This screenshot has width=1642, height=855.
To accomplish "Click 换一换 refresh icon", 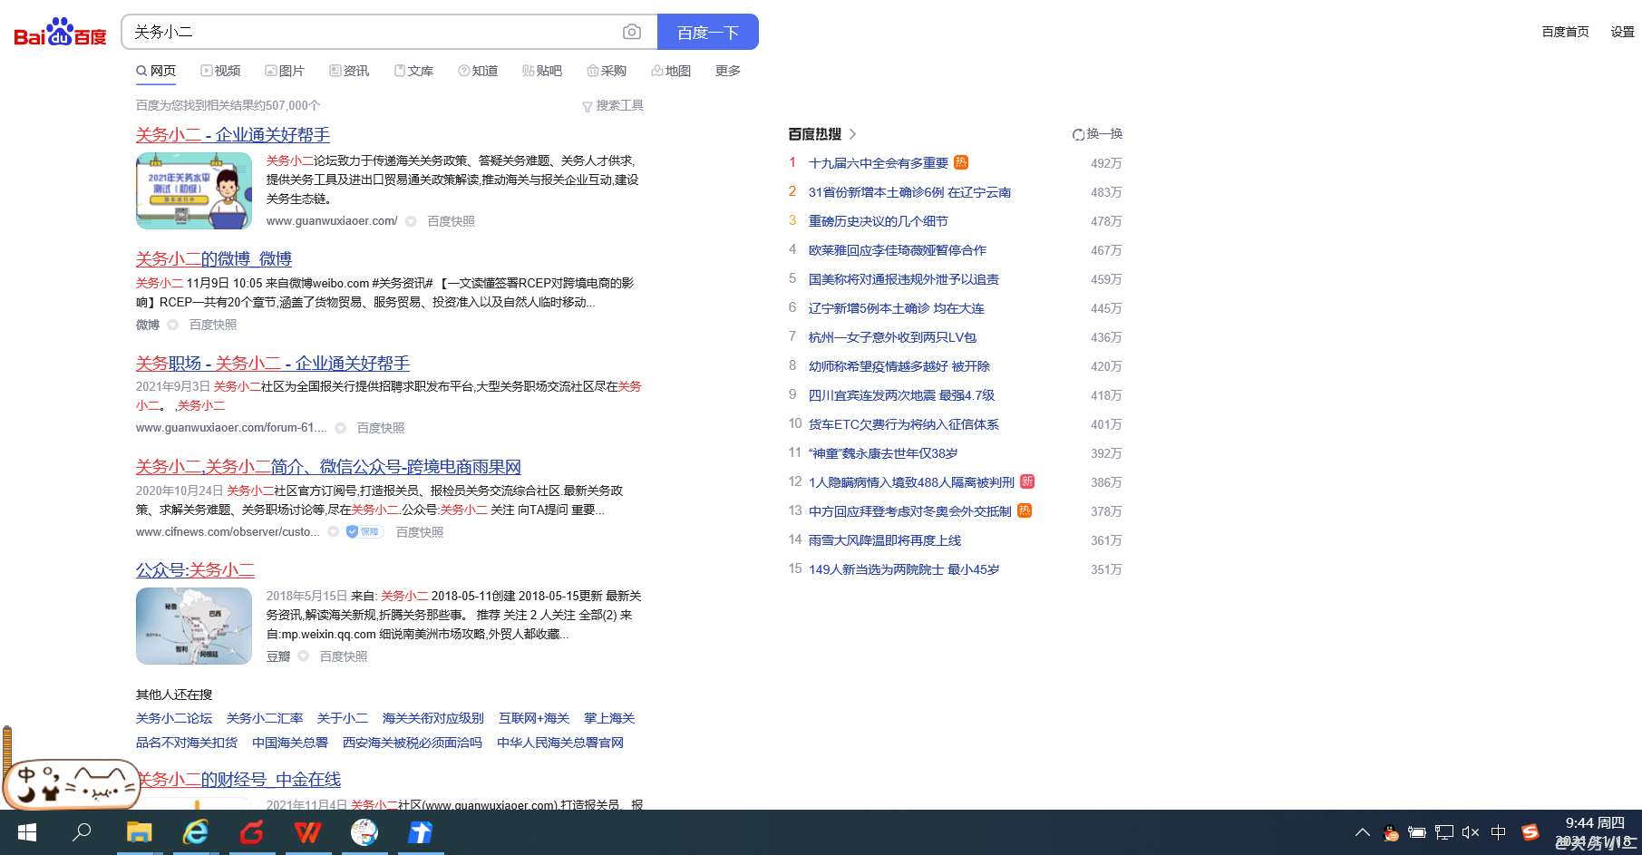I will [x=1078, y=134].
